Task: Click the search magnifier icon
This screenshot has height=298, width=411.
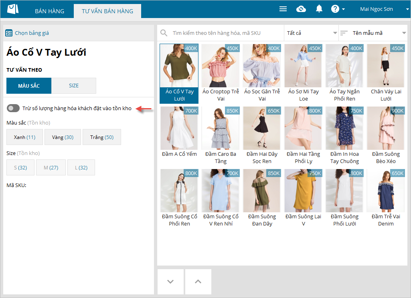Action: (164, 33)
